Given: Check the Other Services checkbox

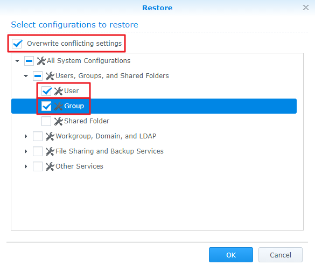Looking at the screenshot, I should 38,166.
